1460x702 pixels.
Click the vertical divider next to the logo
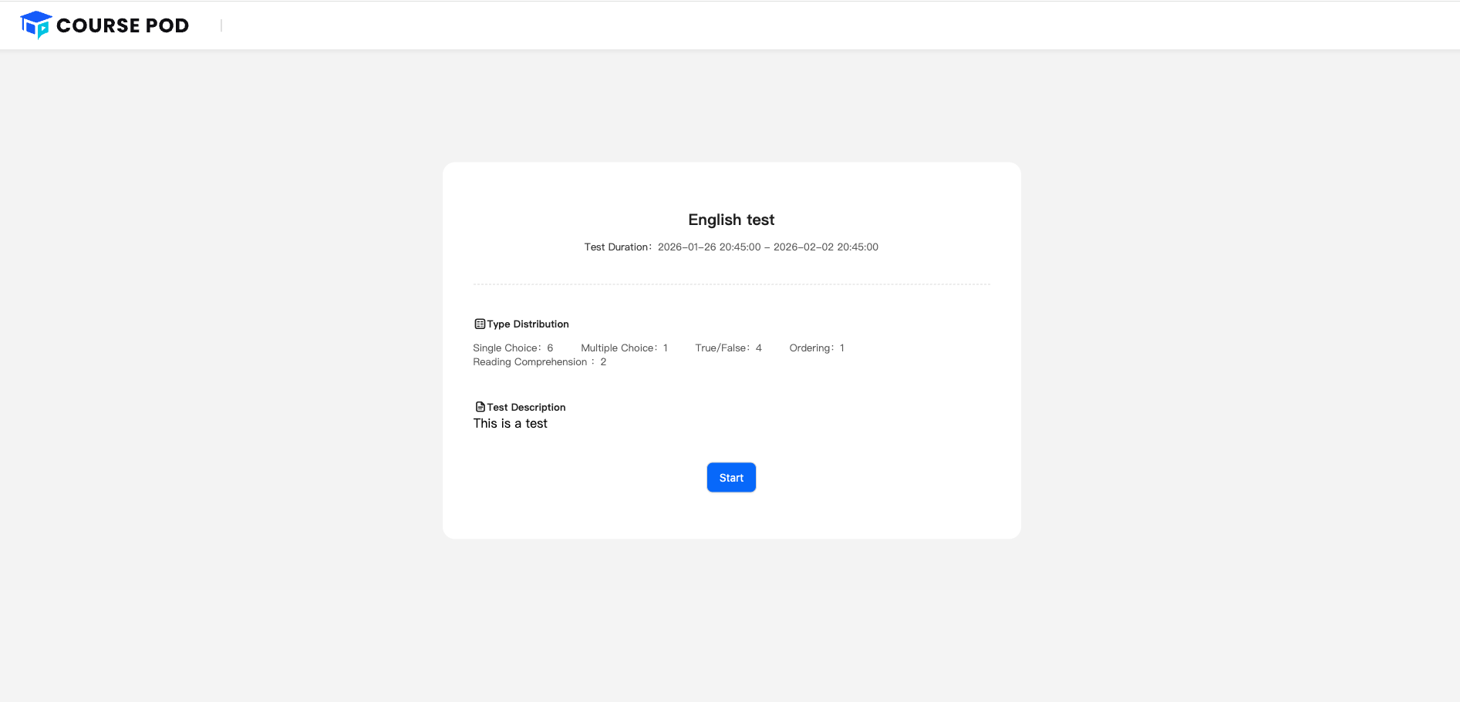pyautogui.click(x=222, y=25)
